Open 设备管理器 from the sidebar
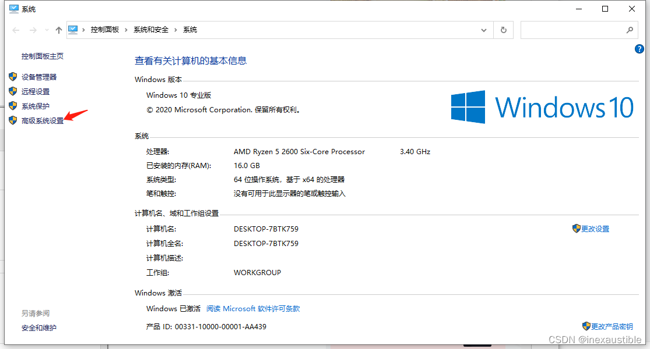This screenshot has width=650, height=349. [39, 77]
